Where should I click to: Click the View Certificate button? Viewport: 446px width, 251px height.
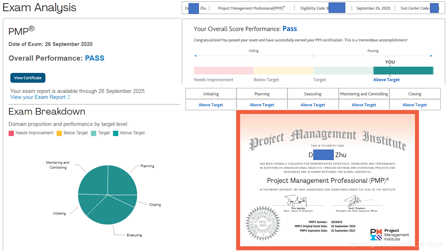pyautogui.click(x=28, y=78)
